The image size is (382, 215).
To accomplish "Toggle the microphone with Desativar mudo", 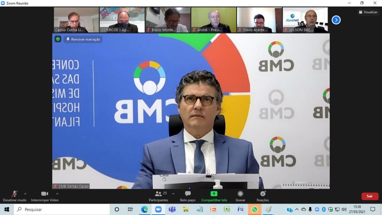I will 15,196.
